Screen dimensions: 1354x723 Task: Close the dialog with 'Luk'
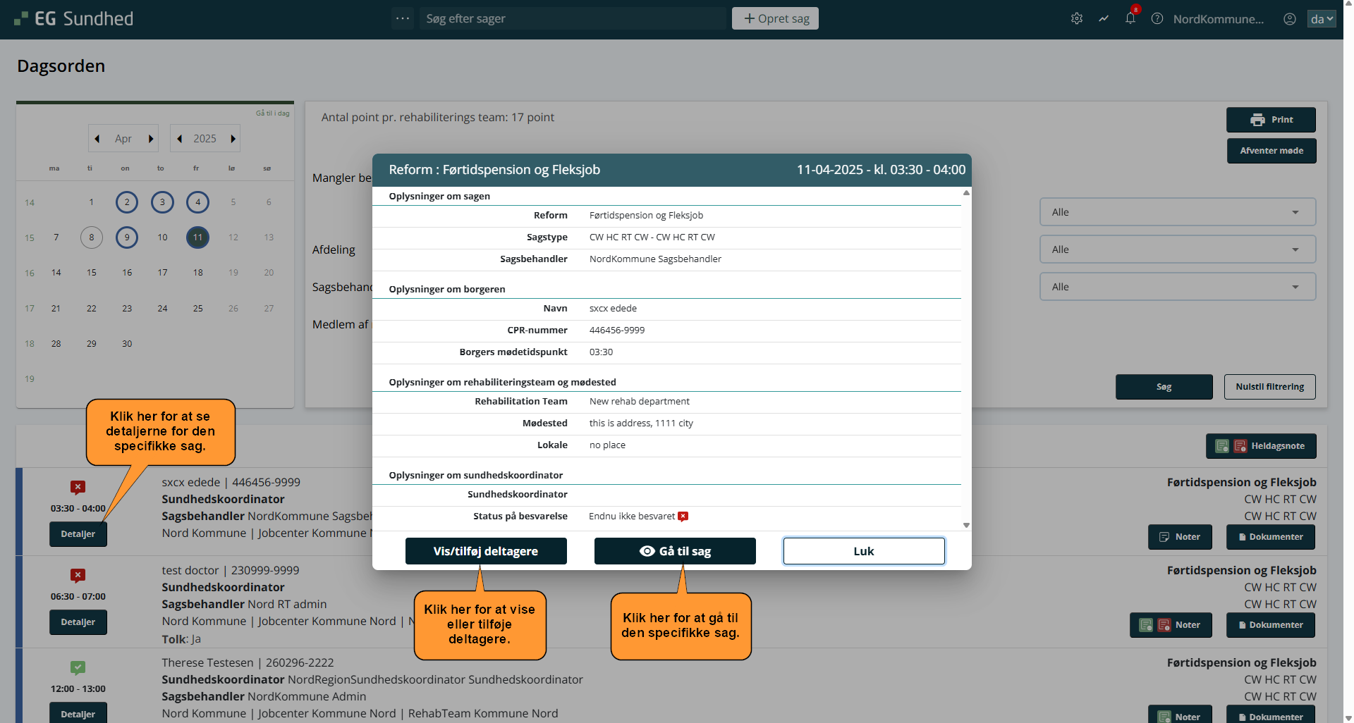point(863,551)
